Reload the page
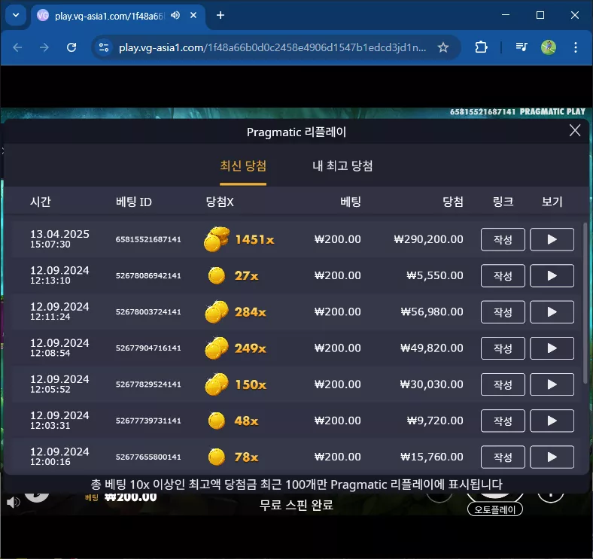The width and height of the screenshot is (593, 559). (x=71, y=47)
